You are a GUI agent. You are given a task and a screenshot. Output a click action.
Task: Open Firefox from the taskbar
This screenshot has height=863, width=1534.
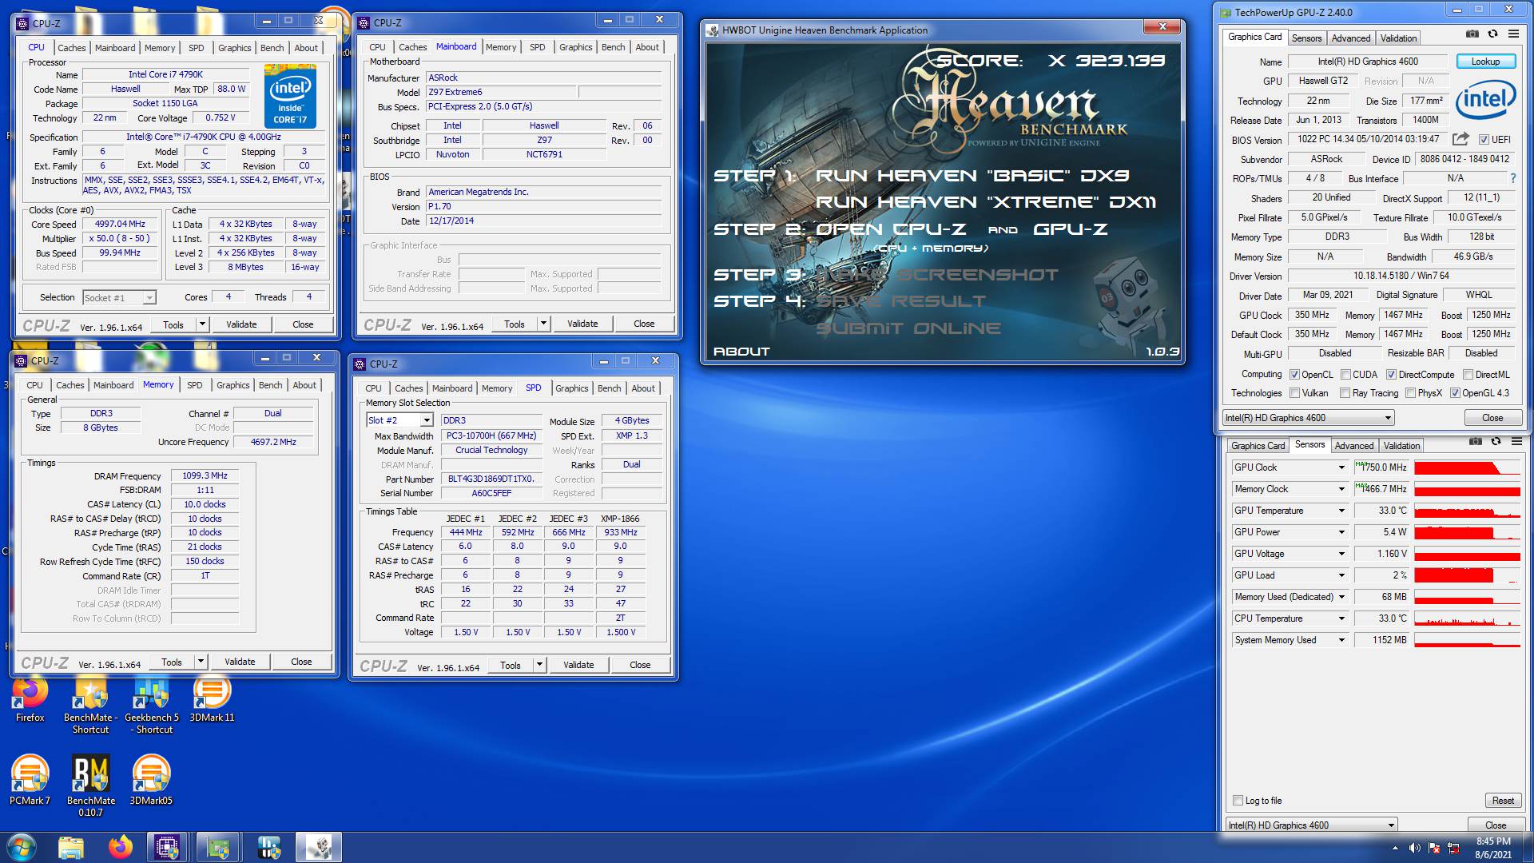pos(121,847)
